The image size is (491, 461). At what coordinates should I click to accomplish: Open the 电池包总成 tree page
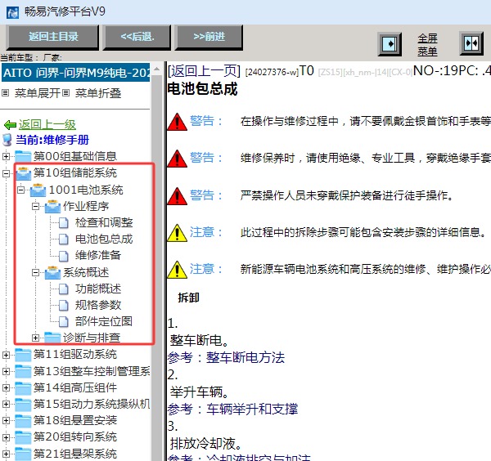tap(104, 239)
